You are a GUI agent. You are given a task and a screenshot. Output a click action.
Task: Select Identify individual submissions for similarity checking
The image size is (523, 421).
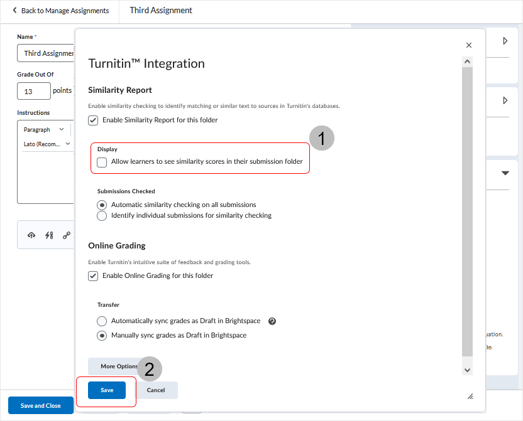tap(102, 216)
